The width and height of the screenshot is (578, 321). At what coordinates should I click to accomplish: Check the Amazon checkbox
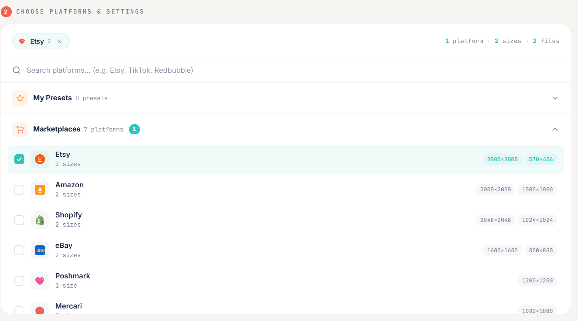click(19, 190)
